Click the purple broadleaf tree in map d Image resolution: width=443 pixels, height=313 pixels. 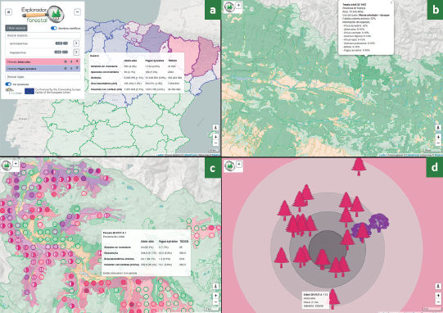(x=378, y=222)
